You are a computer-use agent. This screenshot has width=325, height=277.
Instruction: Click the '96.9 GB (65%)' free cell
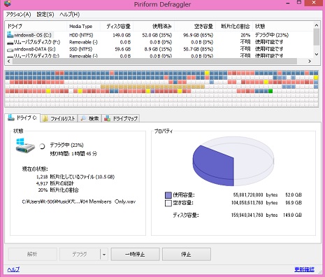tap(198, 35)
